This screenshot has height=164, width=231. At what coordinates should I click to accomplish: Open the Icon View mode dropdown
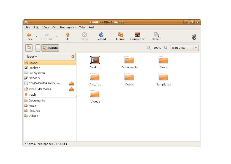click(x=184, y=48)
